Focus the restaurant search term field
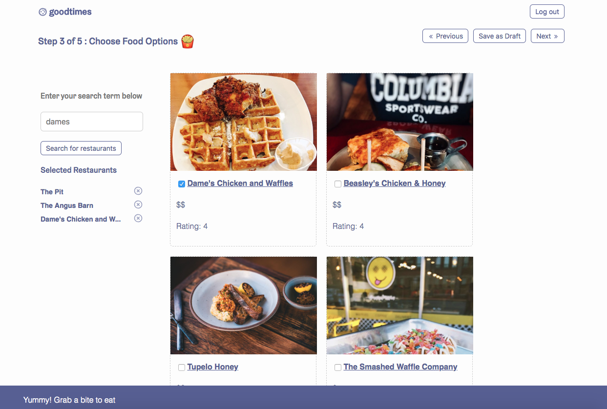The height and width of the screenshot is (409, 607). [92, 122]
